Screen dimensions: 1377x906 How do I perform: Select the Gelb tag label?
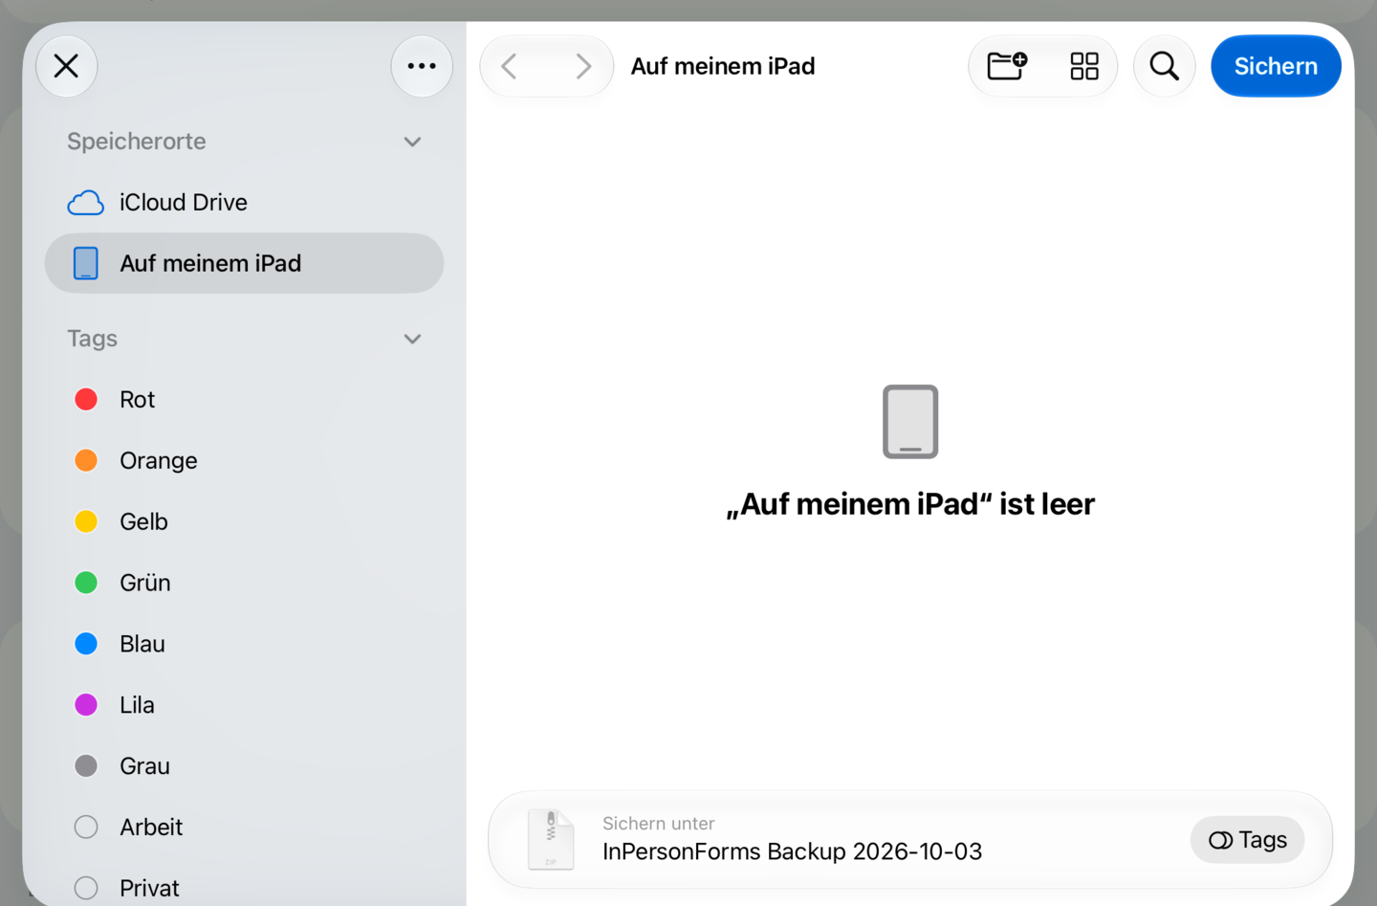[143, 521]
